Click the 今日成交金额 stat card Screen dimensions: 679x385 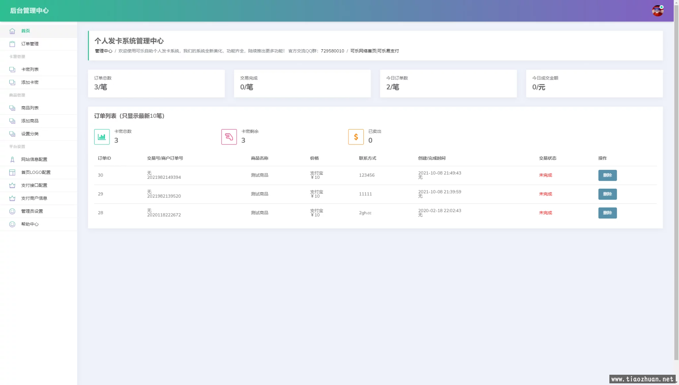[x=594, y=83]
